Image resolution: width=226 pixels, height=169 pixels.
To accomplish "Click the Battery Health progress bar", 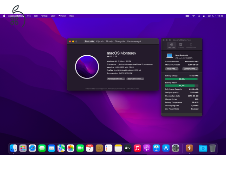I will pos(182,86).
